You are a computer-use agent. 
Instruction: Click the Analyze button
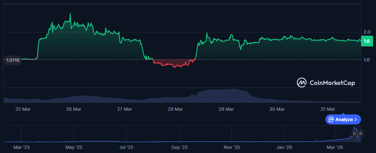tap(343, 119)
